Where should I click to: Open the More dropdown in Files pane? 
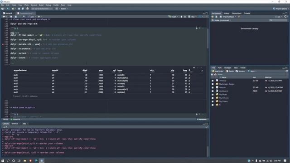point(252,71)
